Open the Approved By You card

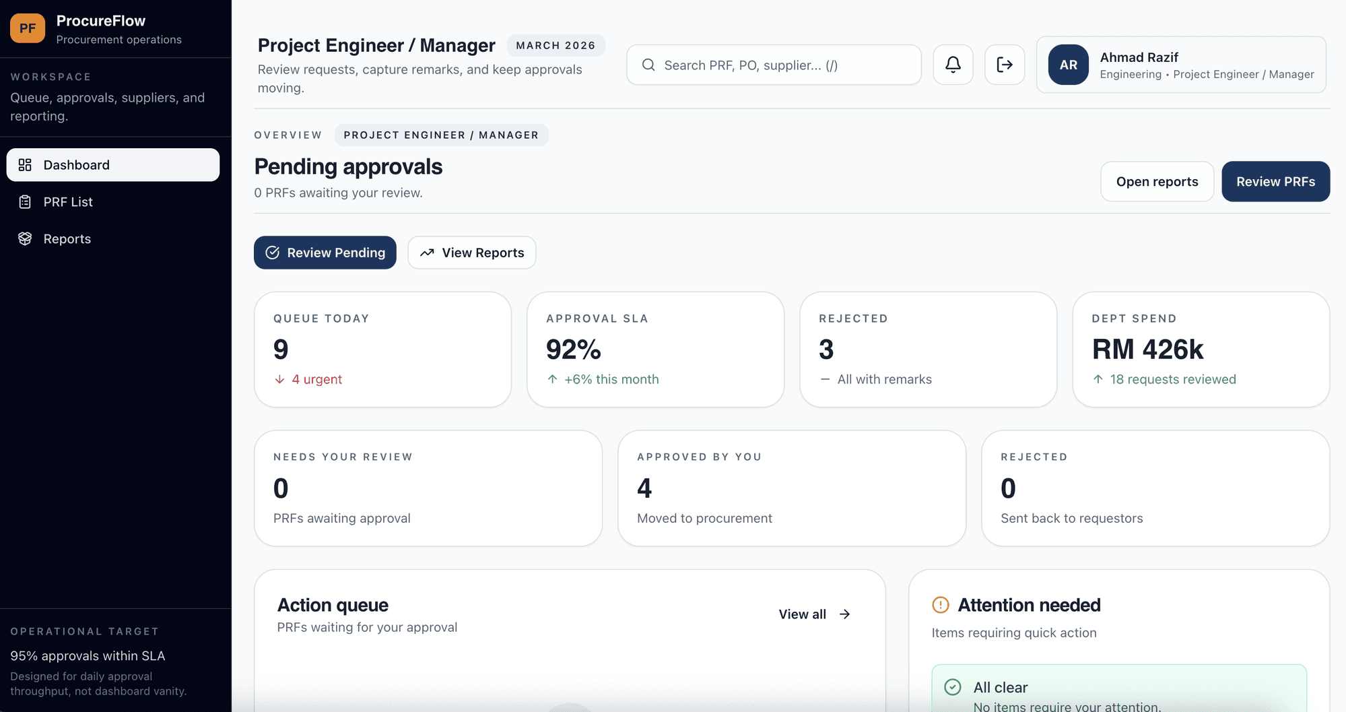[x=792, y=488]
